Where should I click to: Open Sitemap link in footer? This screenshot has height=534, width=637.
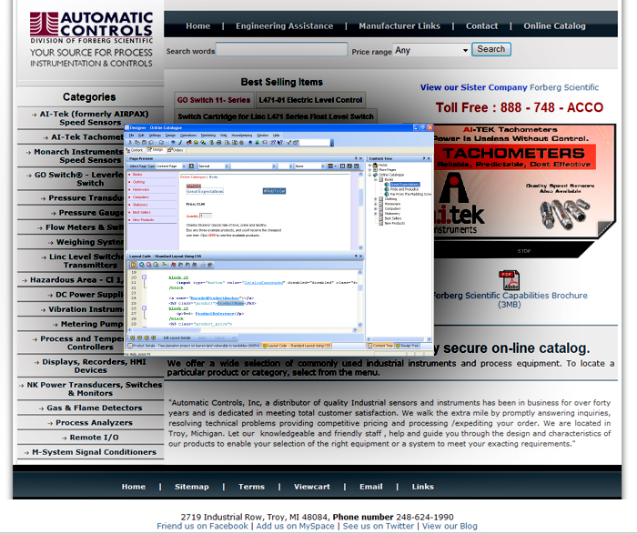192,487
